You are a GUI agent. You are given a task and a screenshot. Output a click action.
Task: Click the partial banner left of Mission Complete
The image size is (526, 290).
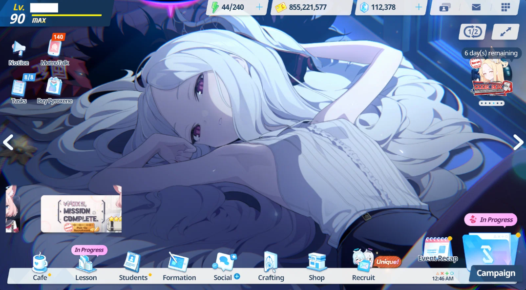pos(13,208)
